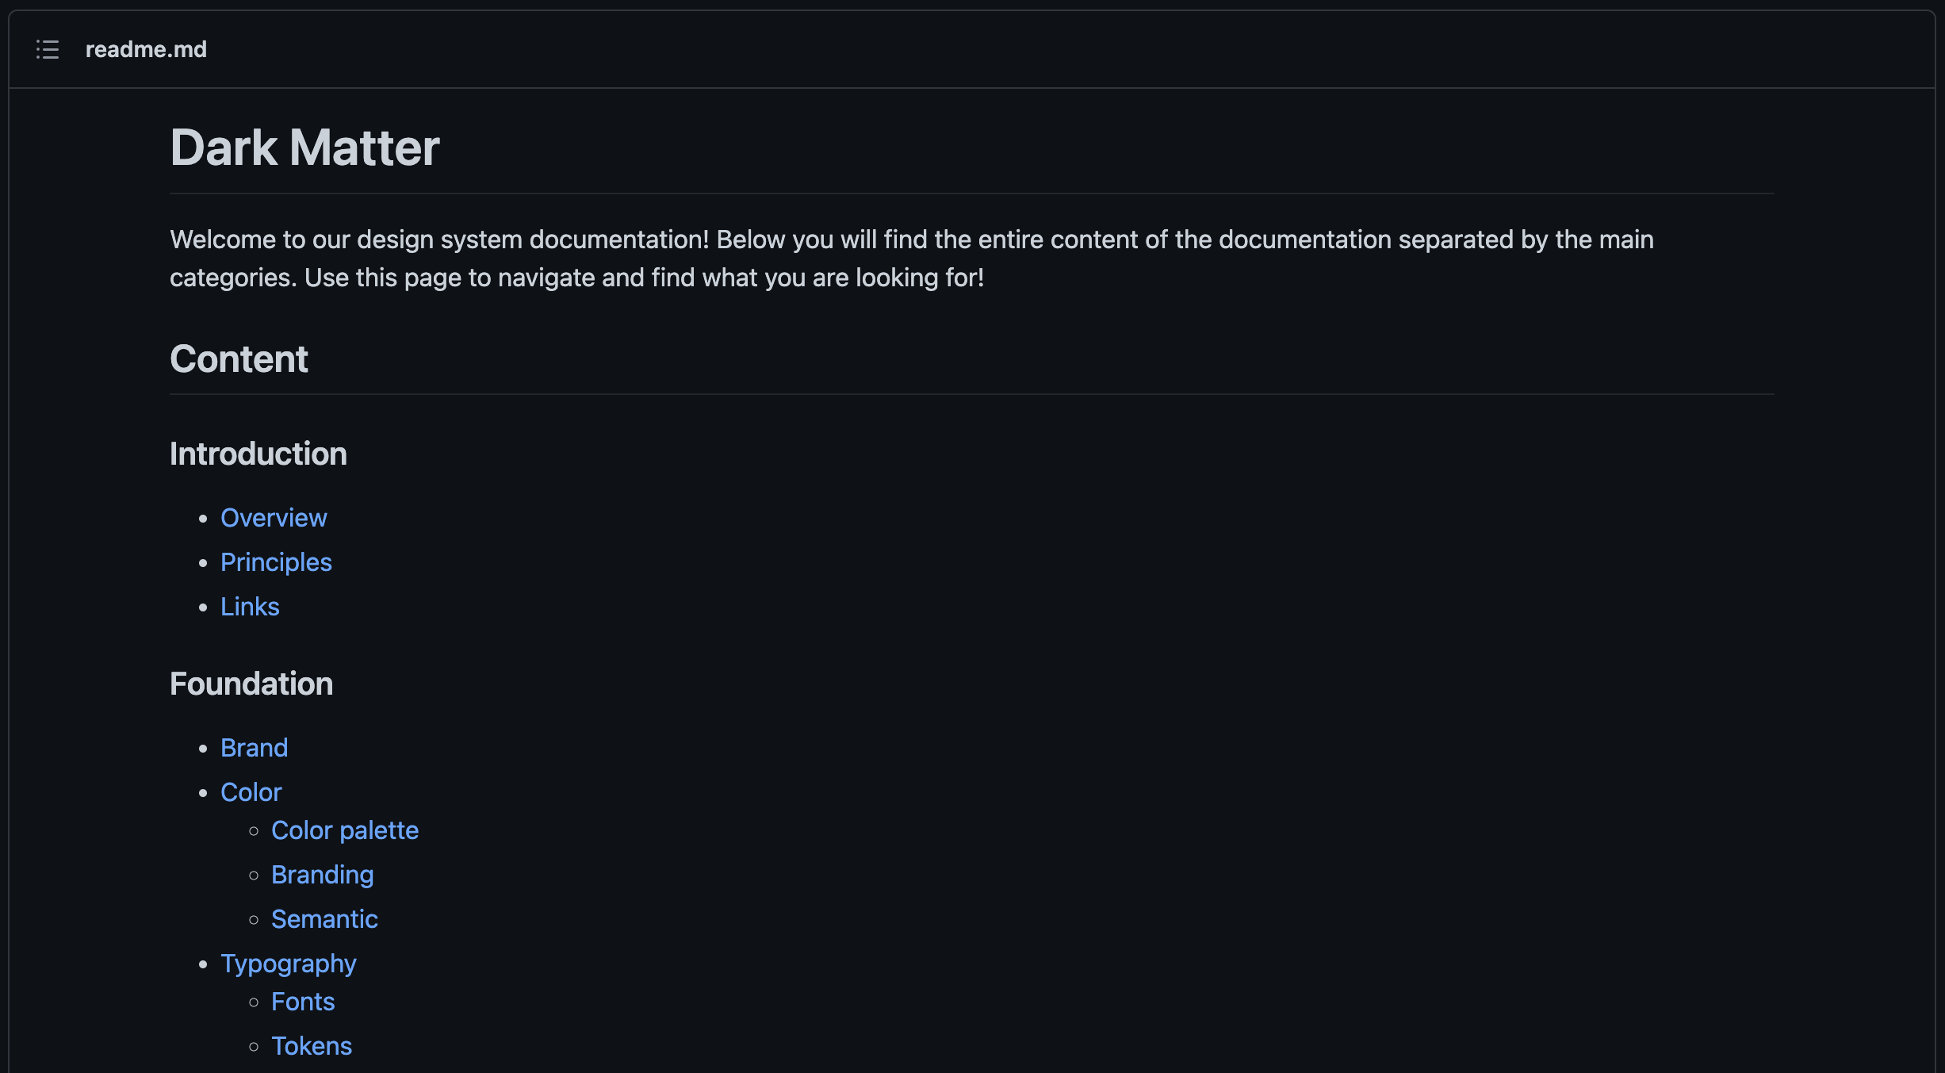1945x1073 pixels.
Task: Expand the Color section
Action: point(251,791)
